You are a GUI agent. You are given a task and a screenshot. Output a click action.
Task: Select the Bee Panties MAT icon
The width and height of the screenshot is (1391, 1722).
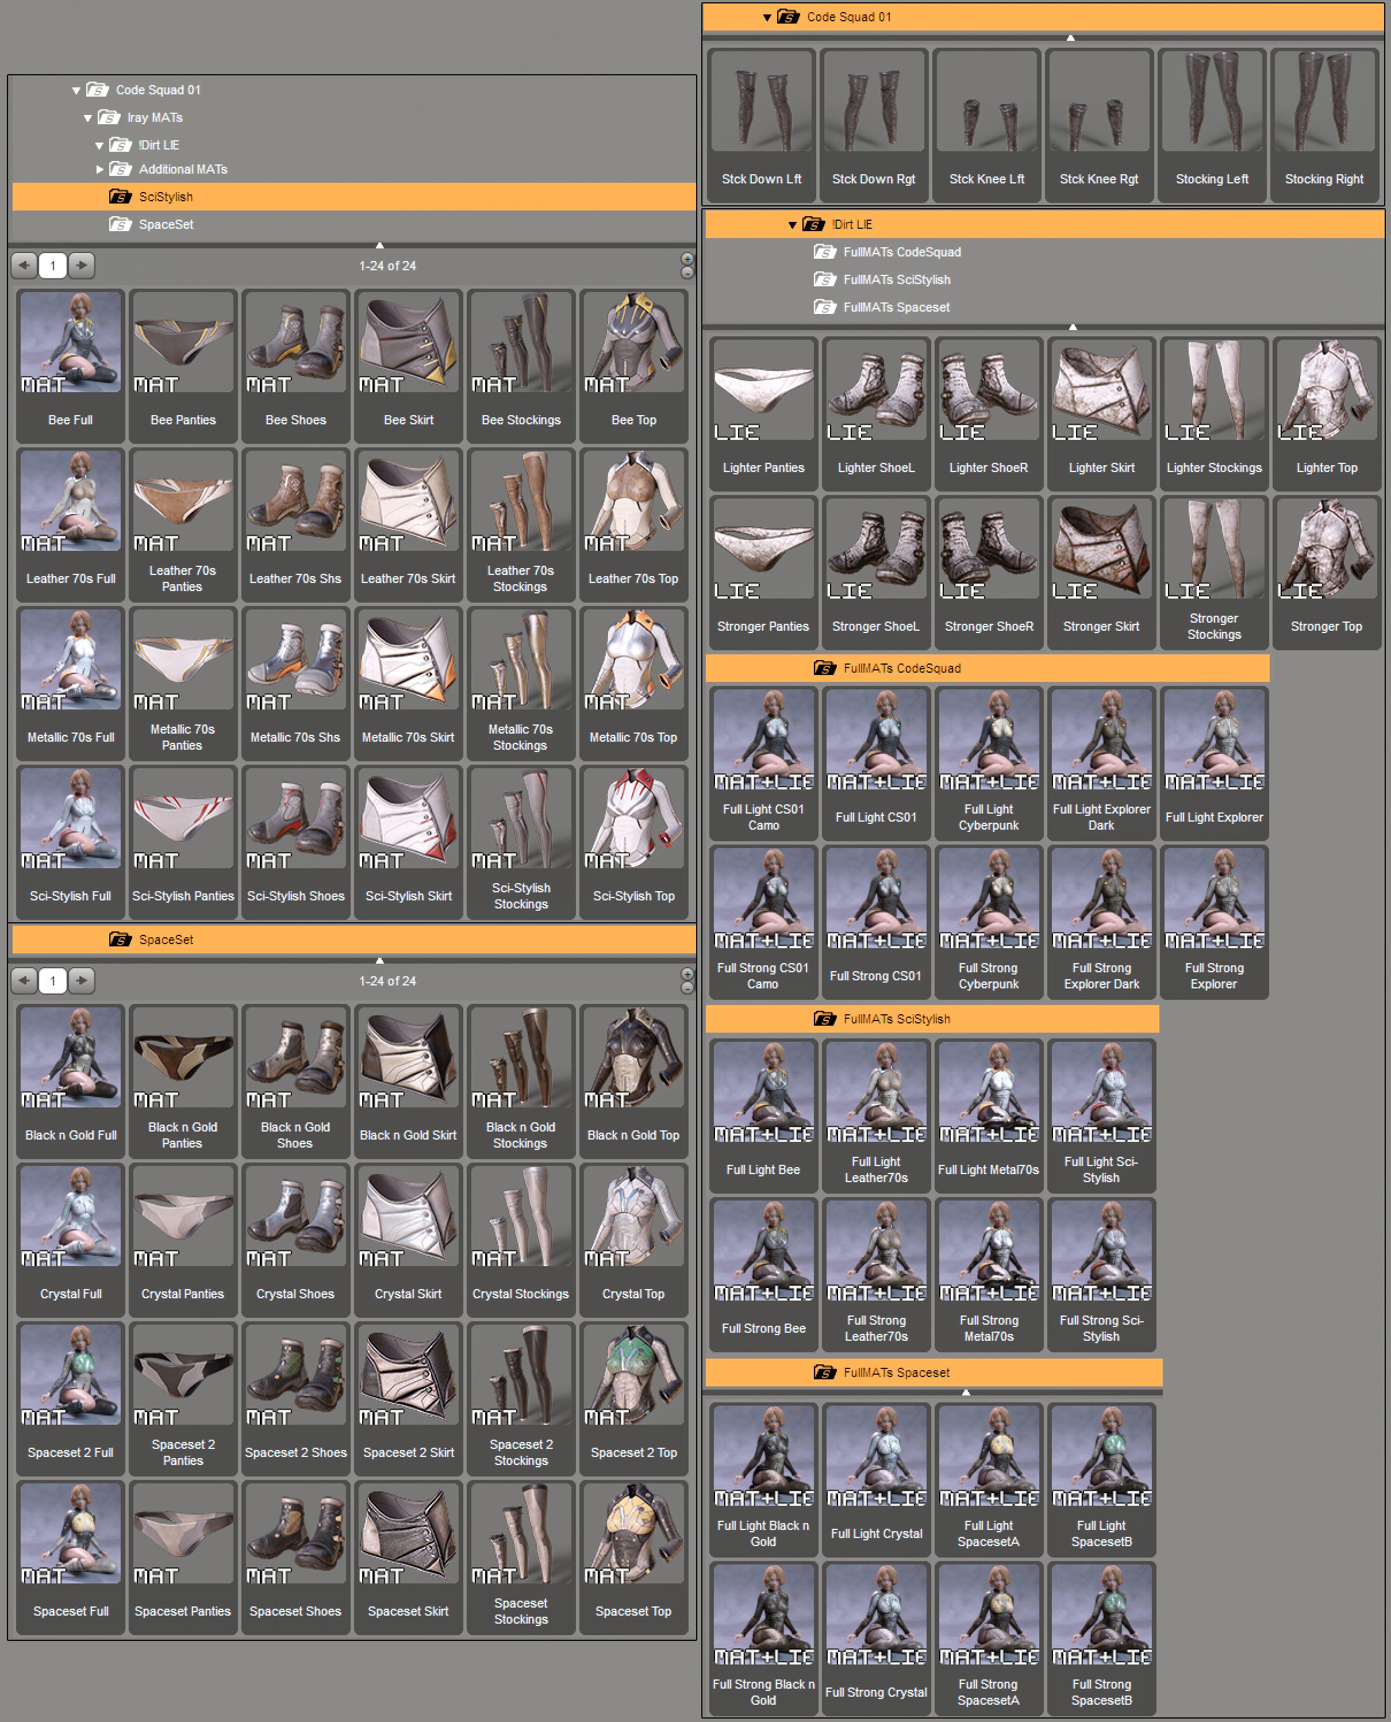pos(183,366)
